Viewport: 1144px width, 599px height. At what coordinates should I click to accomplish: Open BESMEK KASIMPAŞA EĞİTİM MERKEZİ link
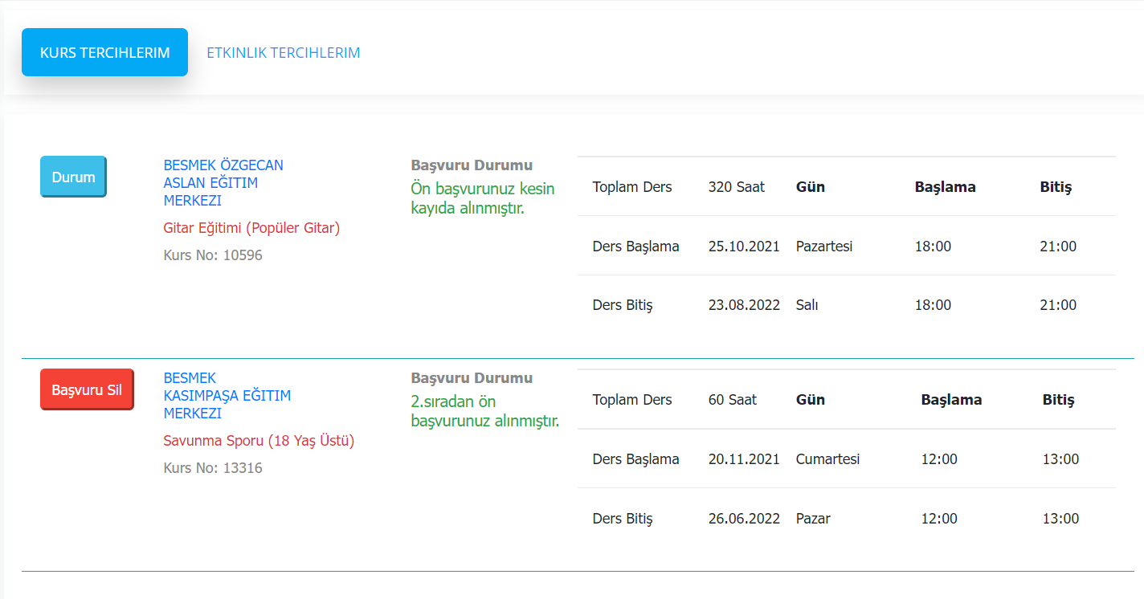[x=227, y=396]
